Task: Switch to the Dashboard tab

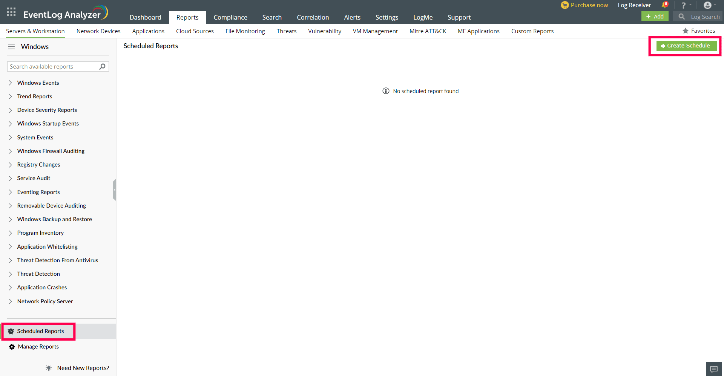Action: [145, 17]
